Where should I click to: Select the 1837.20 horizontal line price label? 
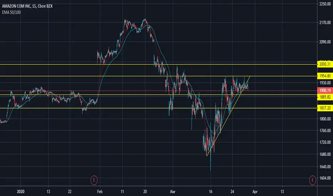point(325,108)
